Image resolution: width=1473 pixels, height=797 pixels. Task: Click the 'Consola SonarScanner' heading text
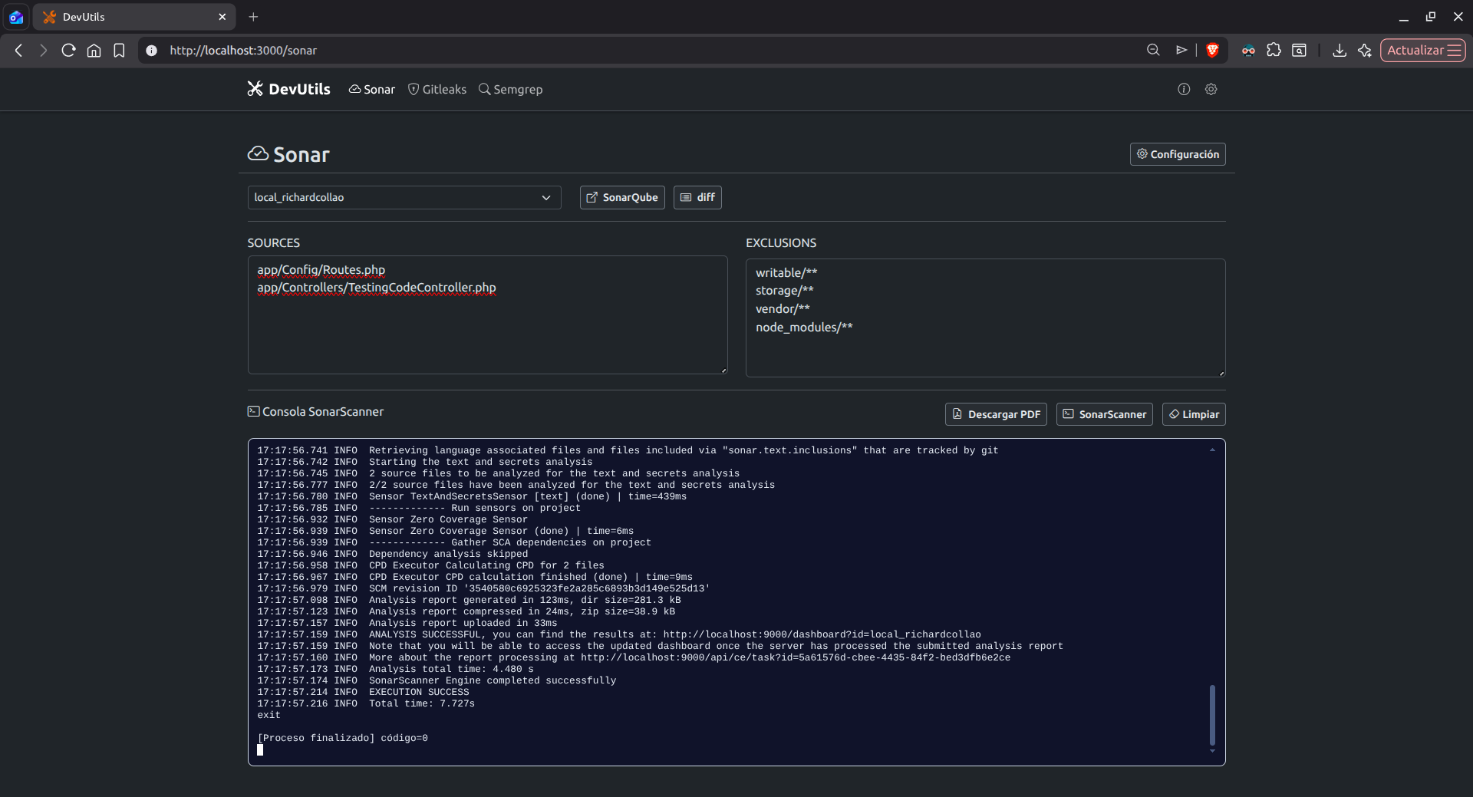point(323,411)
